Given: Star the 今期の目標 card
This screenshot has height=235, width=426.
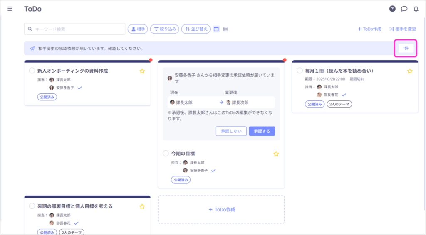Looking at the screenshot, I should point(276,154).
